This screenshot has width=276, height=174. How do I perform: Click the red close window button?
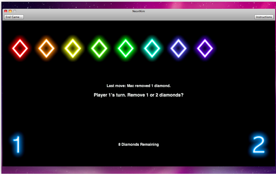(5, 11)
